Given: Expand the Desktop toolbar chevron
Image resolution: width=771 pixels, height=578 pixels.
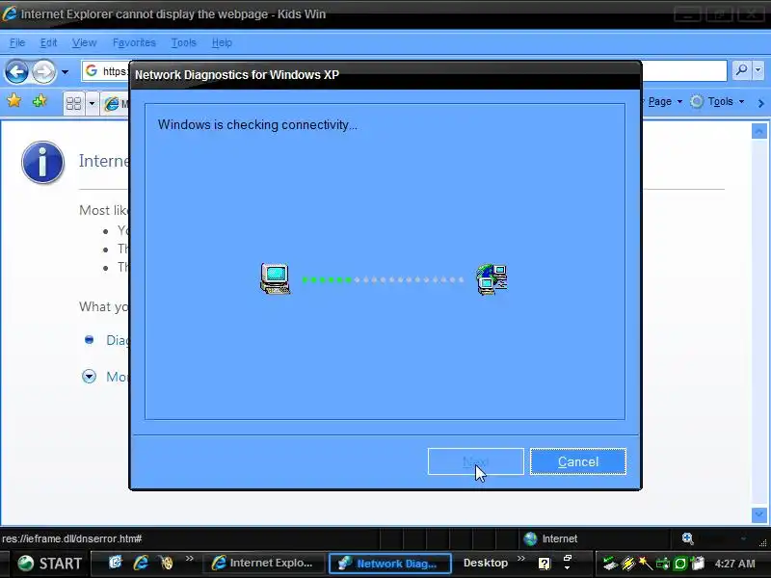Looking at the screenshot, I should point(521,559).
